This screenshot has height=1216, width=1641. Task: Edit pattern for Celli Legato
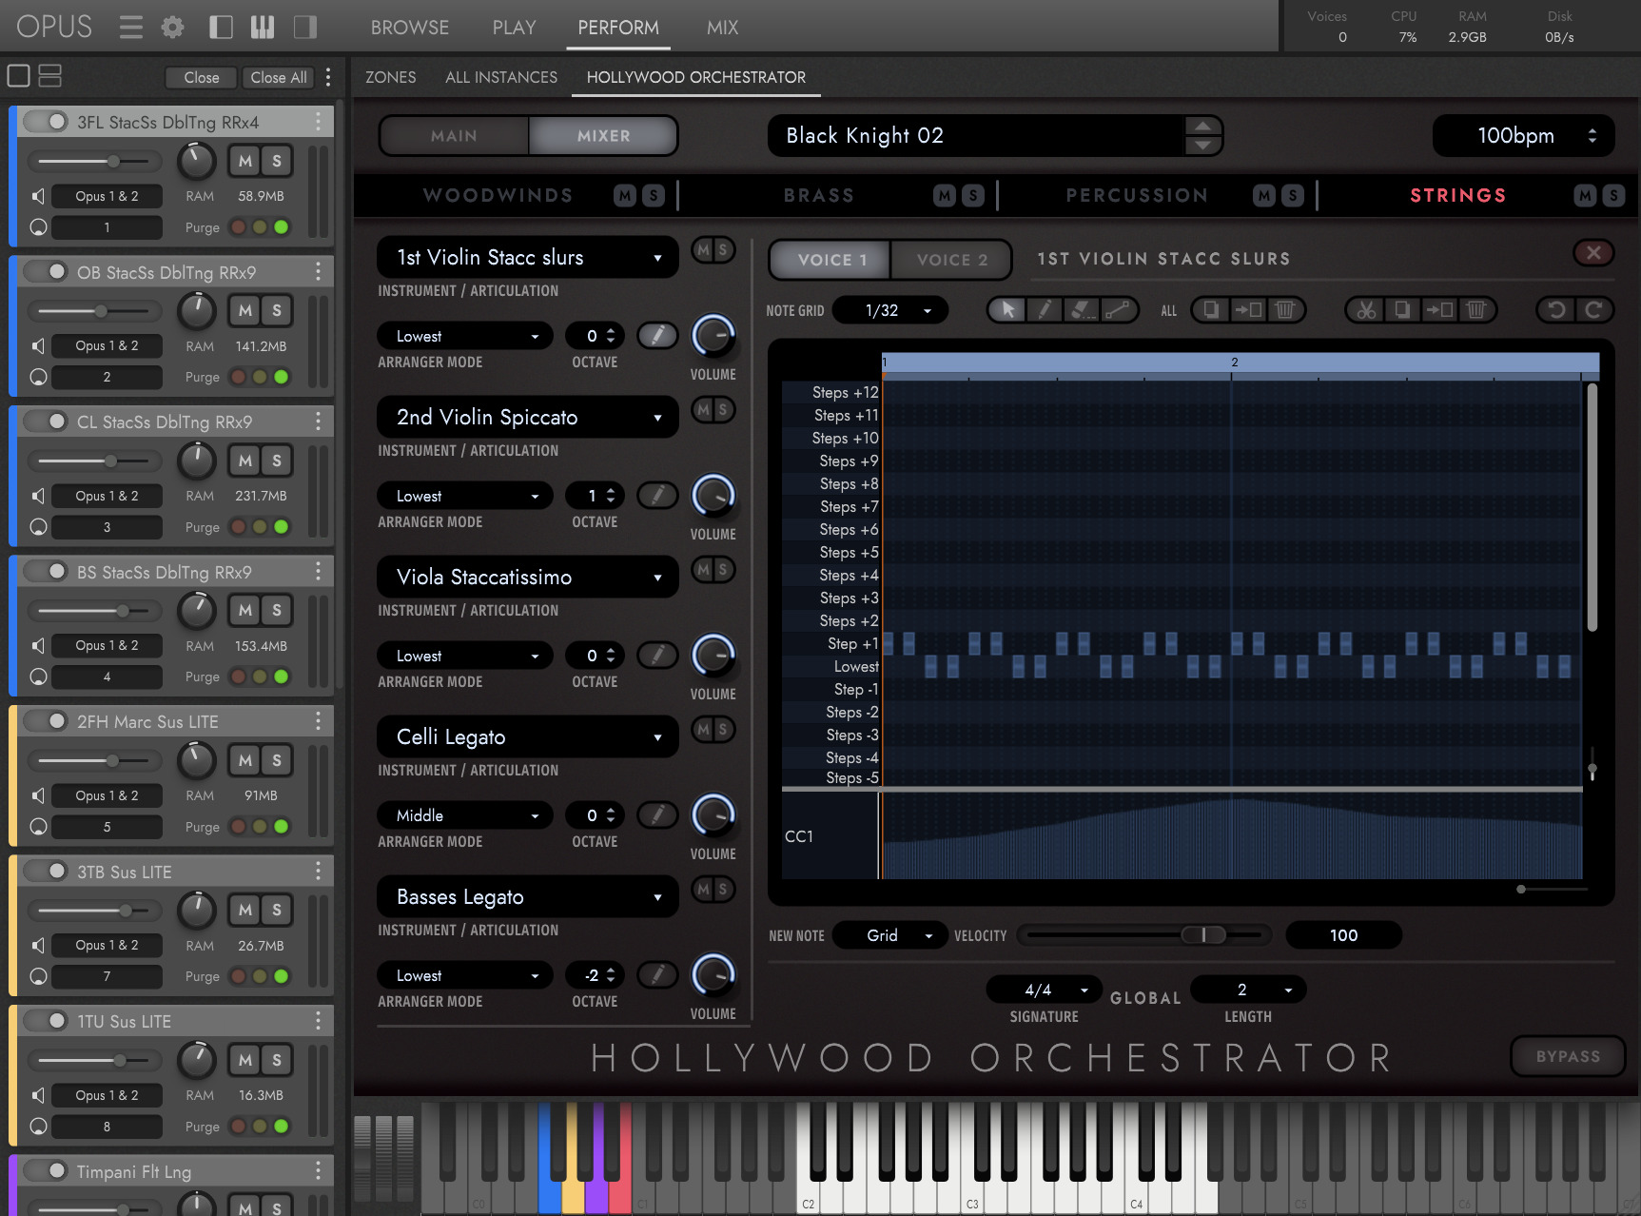tap(656, 814)
